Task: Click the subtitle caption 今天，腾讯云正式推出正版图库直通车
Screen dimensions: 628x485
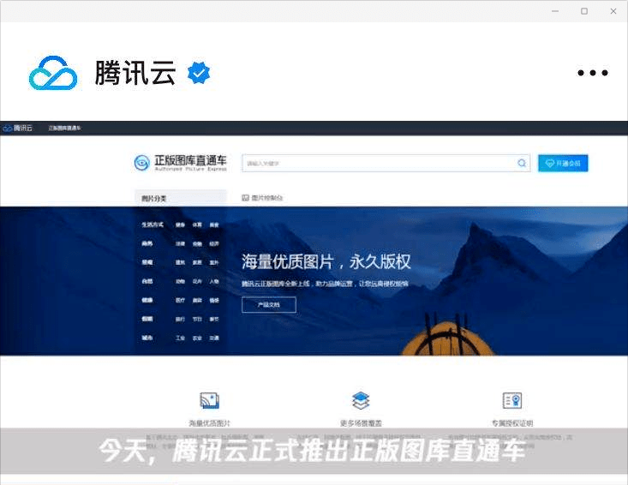Action: tap(312, 451)
